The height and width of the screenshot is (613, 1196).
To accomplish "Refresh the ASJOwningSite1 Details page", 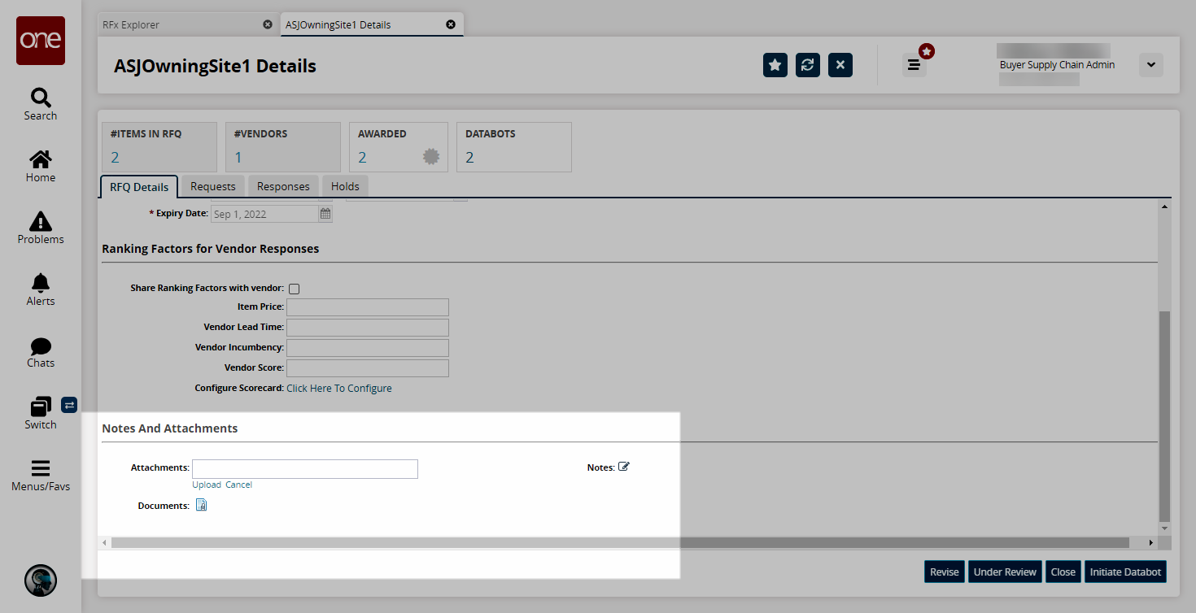I will click(808, 65).
